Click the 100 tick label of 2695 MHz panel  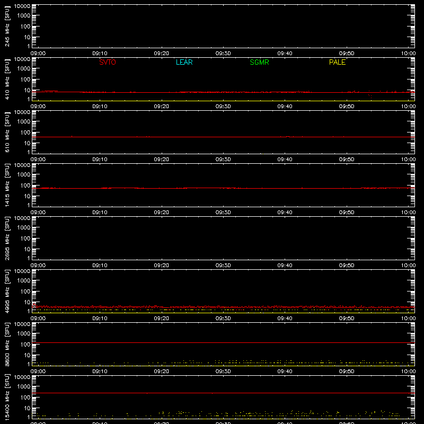click(25, 238)
